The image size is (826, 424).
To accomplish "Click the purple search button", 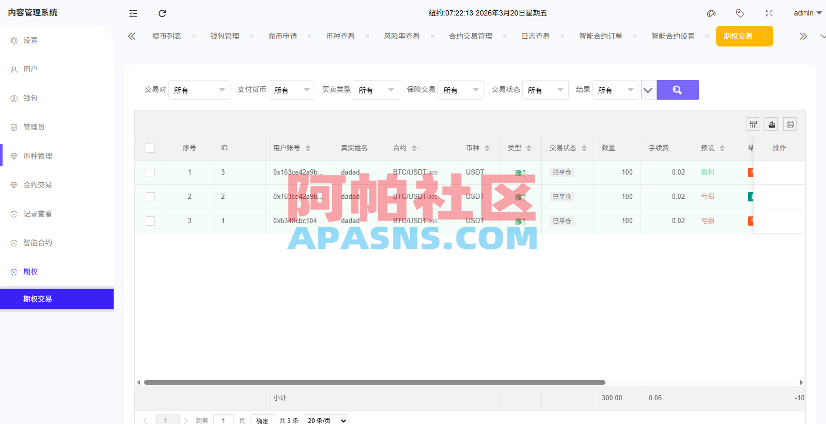I will coord(678,90).
